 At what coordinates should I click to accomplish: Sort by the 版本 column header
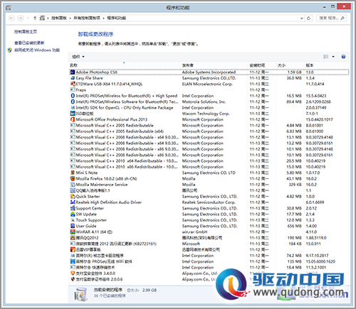coord(326,65)
